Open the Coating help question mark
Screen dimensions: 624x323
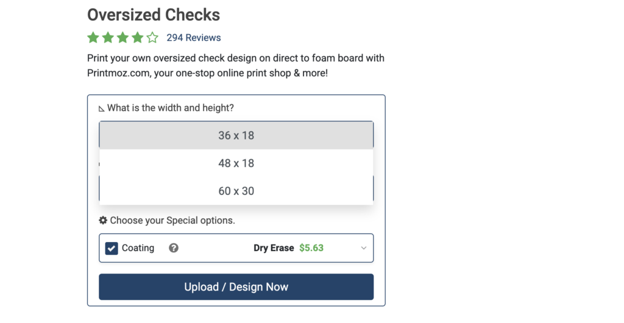click(x=174, y=248)
